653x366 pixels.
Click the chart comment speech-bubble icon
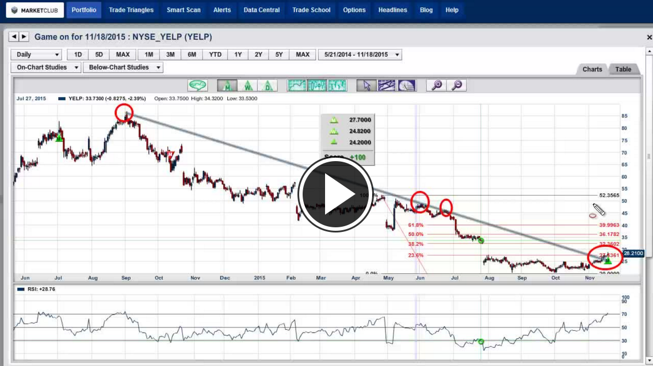coord(197,85)
